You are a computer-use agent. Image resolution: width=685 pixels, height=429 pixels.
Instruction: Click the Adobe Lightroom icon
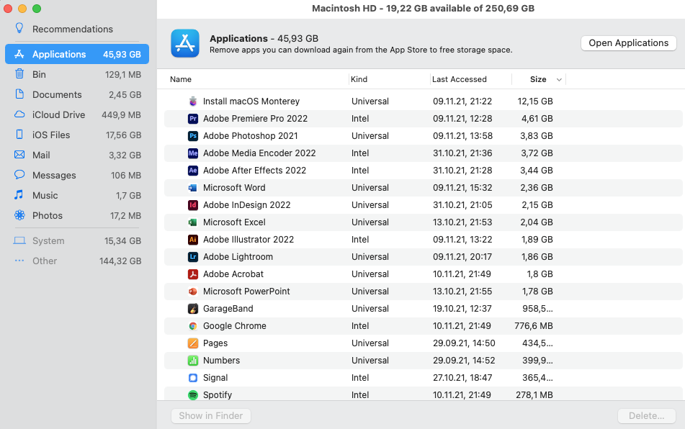click(x=192, y=257)
